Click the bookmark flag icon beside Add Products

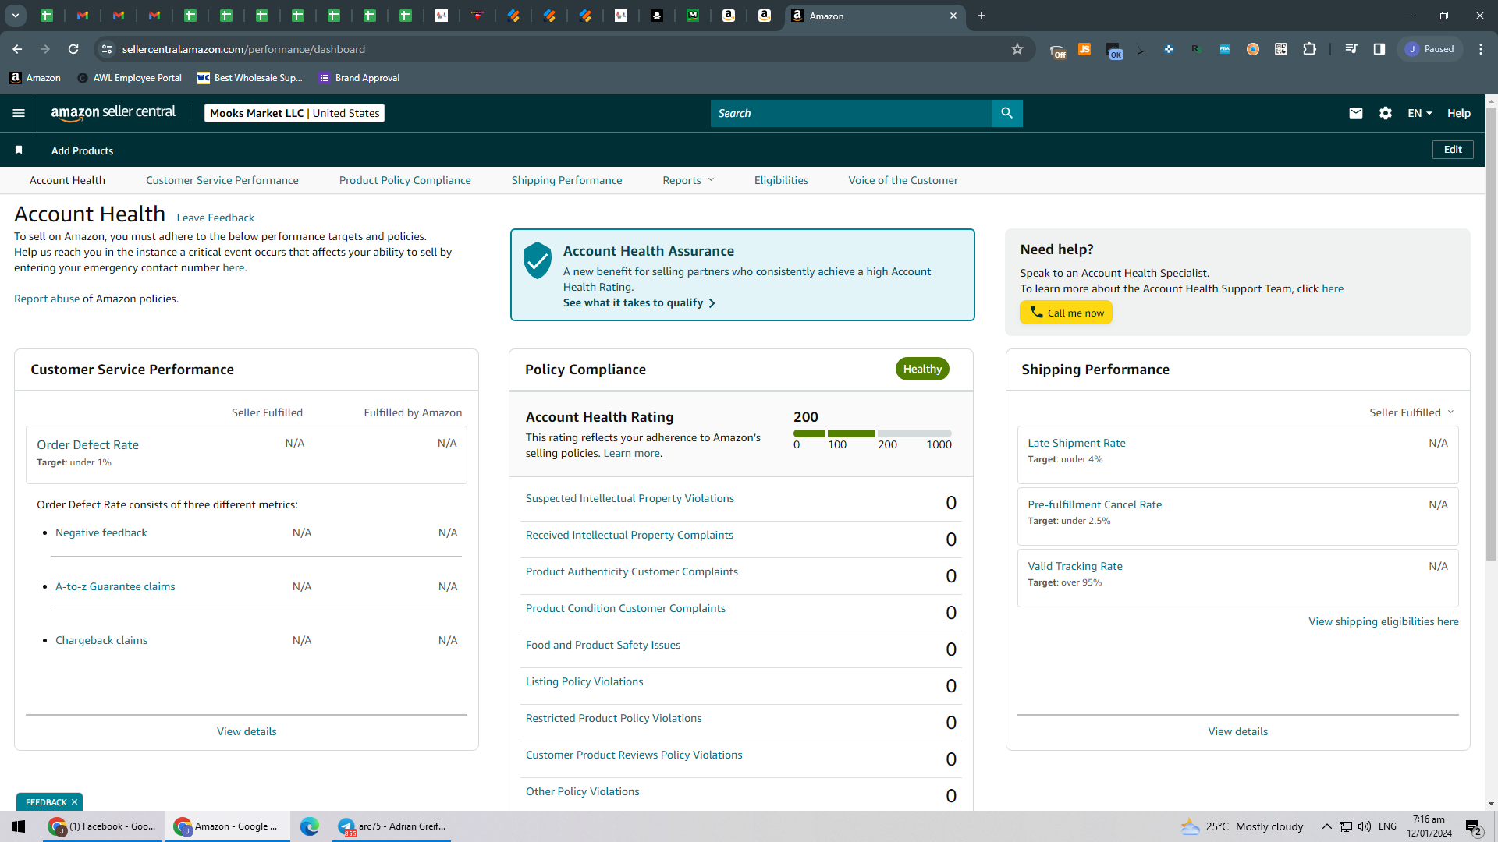pyautogui.click(x=19, y=150)
